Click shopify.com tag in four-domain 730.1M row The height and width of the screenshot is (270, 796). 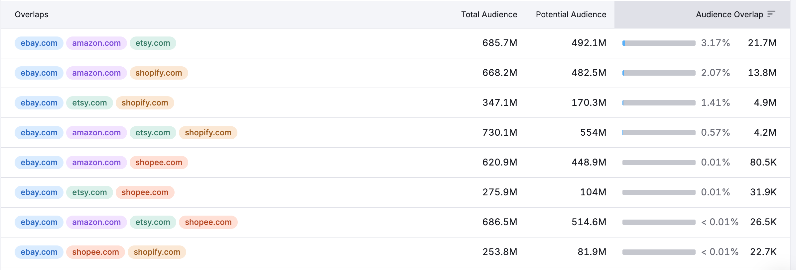[x=208, y=133]
